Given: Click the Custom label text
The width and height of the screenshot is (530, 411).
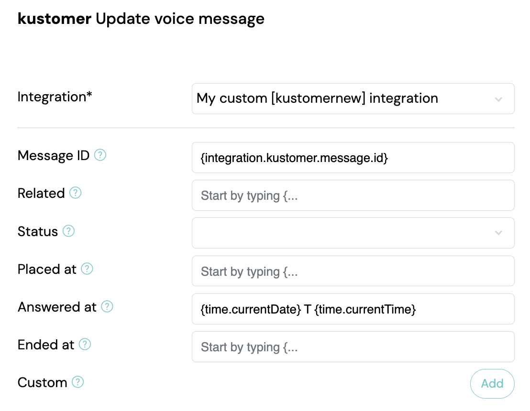Looking at the screenshot, I should [42, 383].
